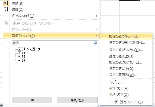Viewport: 155px width, 107px height.
Task: Open トップテン(T)... filter
Action: coord(126,82)
